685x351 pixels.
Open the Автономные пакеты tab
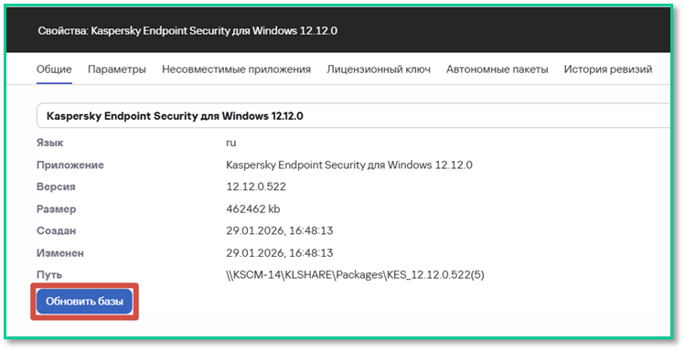(x=498, y=69)
